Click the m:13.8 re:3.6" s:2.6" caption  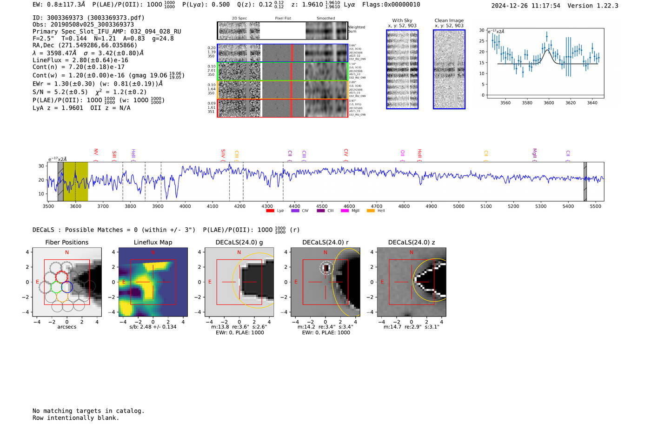point(239,327)
